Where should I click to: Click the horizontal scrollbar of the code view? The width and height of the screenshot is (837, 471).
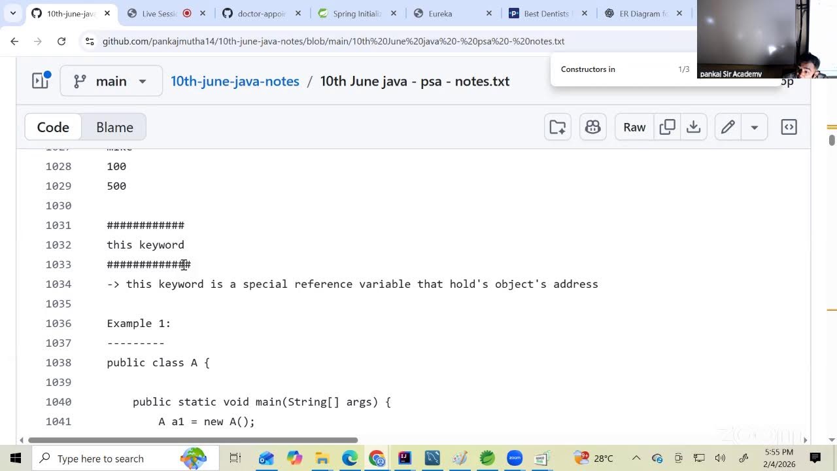pos(193,440)
